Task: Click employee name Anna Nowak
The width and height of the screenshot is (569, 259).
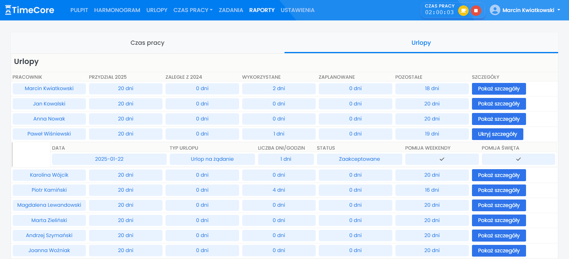Action: (49, 119)
